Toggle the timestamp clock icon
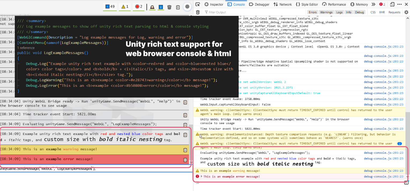 [x=152, y=7]
